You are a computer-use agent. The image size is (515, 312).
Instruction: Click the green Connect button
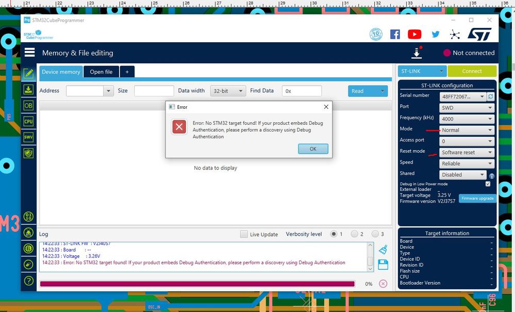472,71
